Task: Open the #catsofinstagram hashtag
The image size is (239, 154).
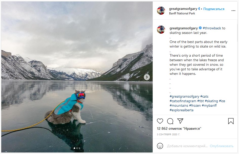Action: point(183,101)
